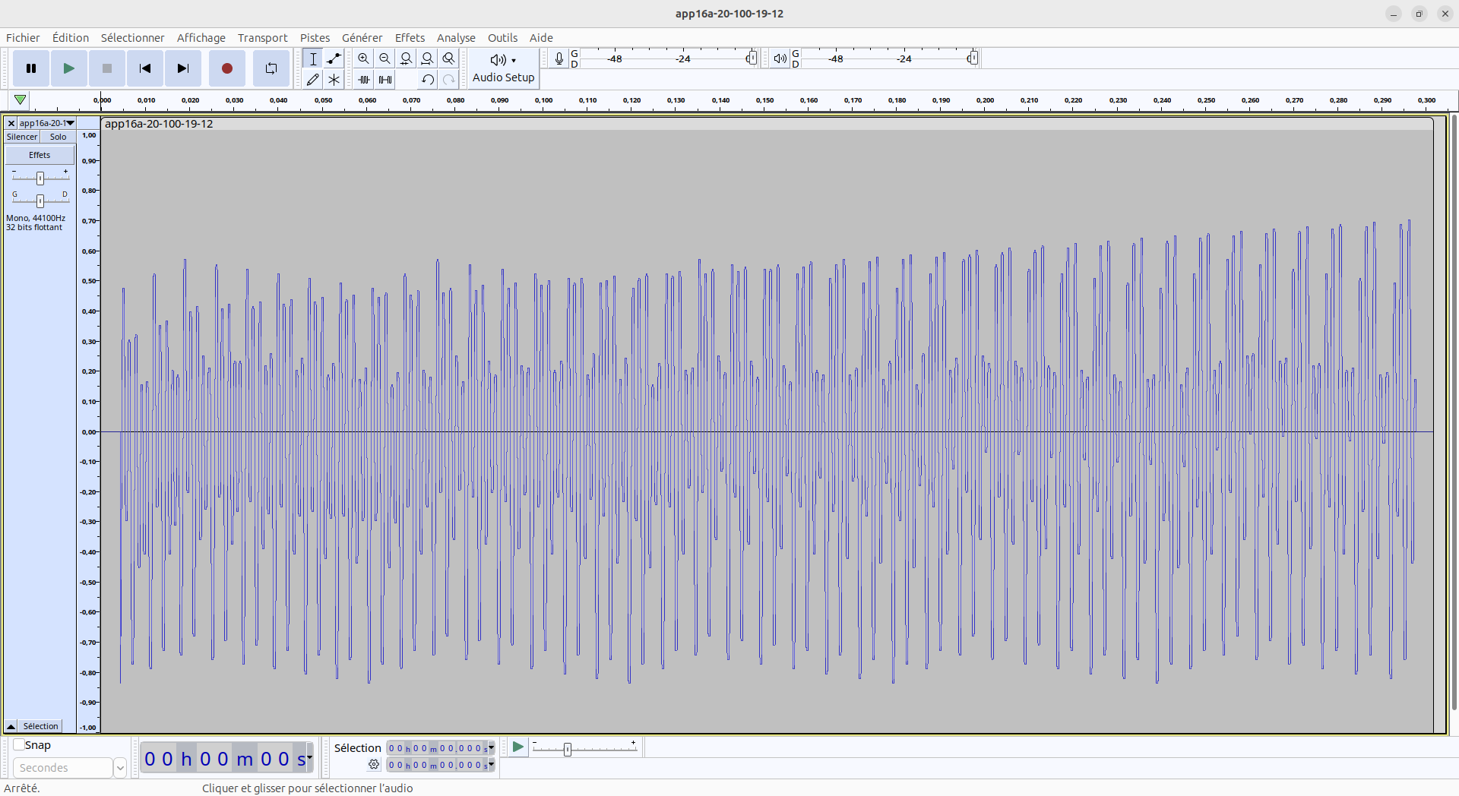Expand the Secondes snap unit combo box

click(119, 768)
